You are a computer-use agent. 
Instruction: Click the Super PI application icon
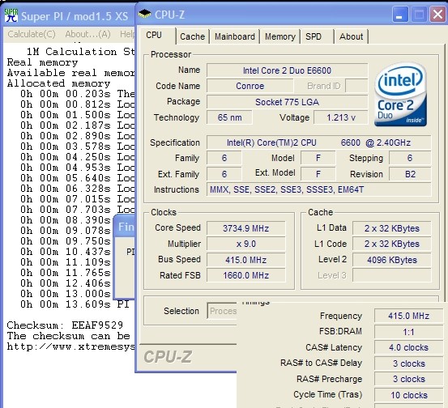tap(11, 15)
